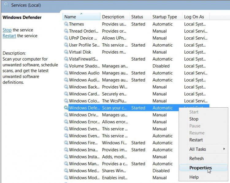The image size is (230, 183).
Task: Select the Windows Colo... service name
Action: (x=84, y=101)
